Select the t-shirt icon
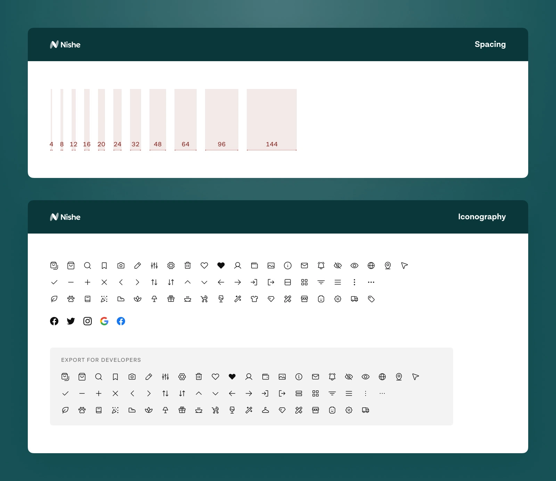The width and height of the screenshot is (556, 481). click(254, 299)
